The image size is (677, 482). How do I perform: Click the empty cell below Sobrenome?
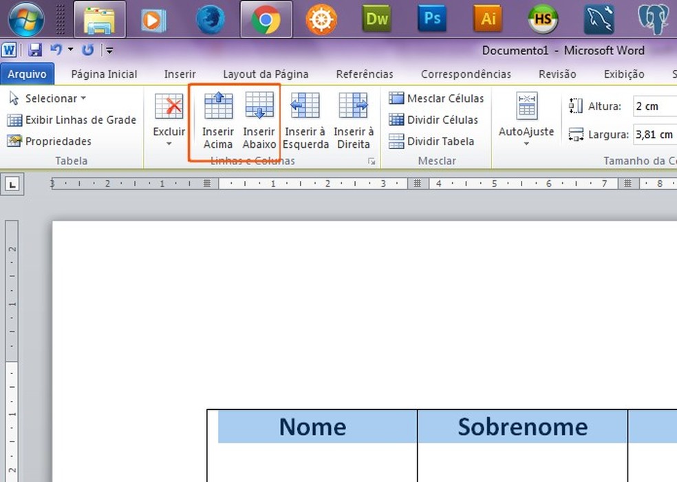click(x=522, y=463)
